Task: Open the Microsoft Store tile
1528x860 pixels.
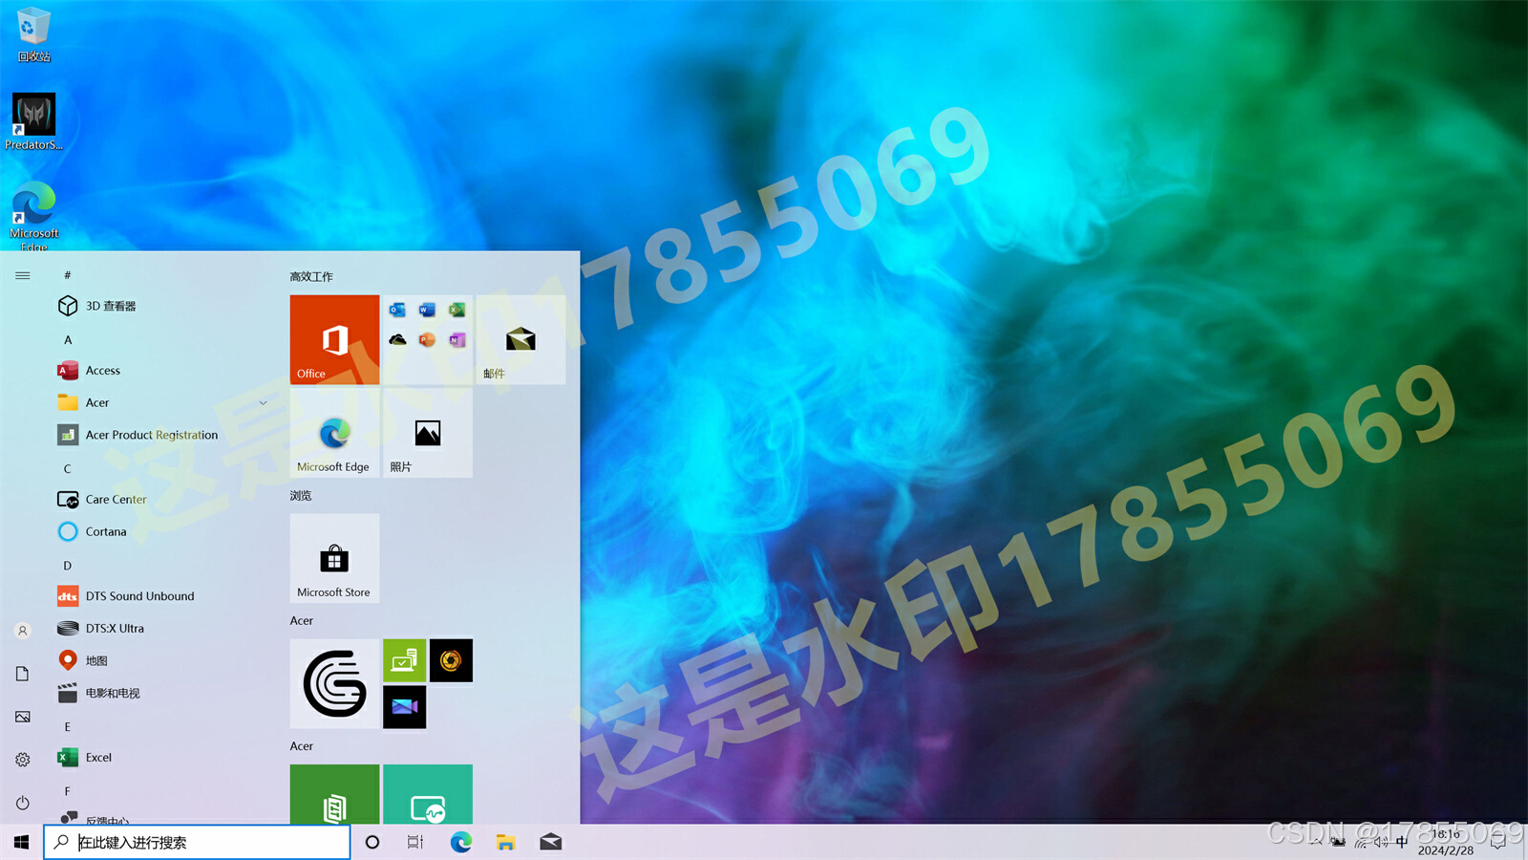Action: point(334,558)
